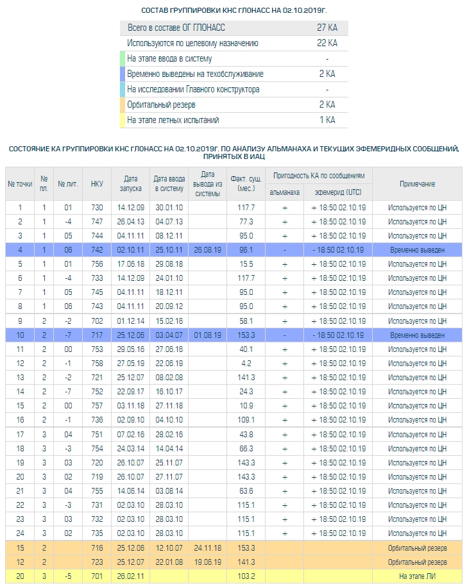This screenshot has height=586, width=467.
Task: Click the 'Факт. сущ. (мес.)' column header
Action: [x=246, y=184]
